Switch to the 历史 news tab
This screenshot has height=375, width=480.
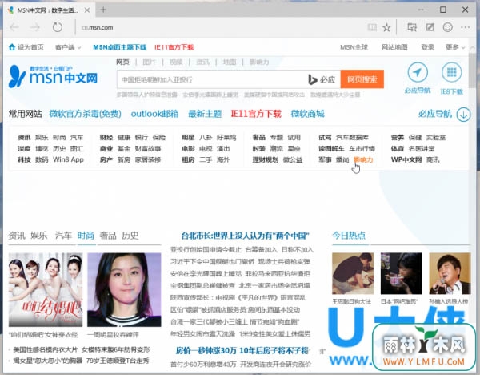pos(130,236)
